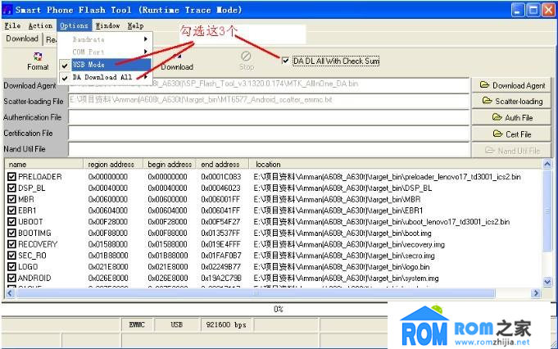558x349 pixels.
Task: Open the Help menu
Action: (x=135, y=25)
